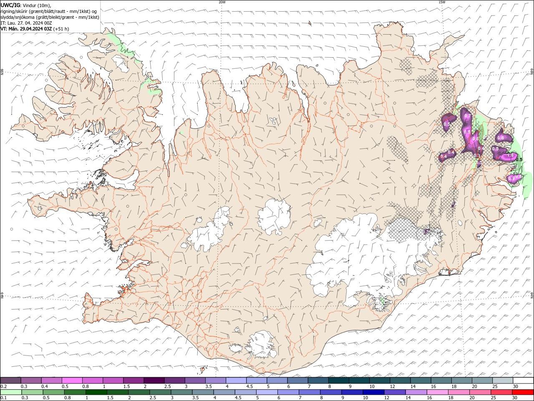
Task: Click the 'slydda/snjókoma' legend description line
Action: tap(50, 17)
